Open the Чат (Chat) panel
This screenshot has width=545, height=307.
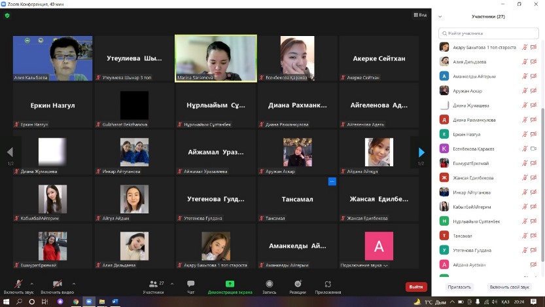(190, 285)
